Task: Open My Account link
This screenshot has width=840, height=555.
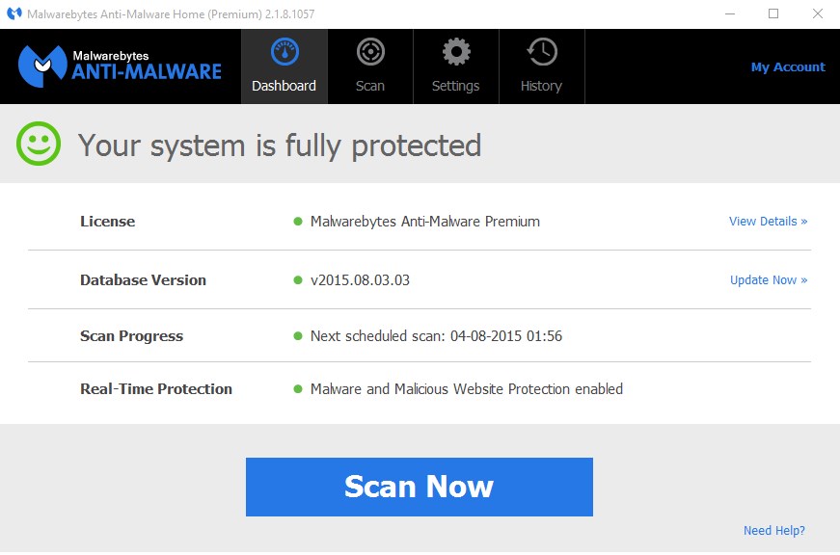Action: pos(788,66)
